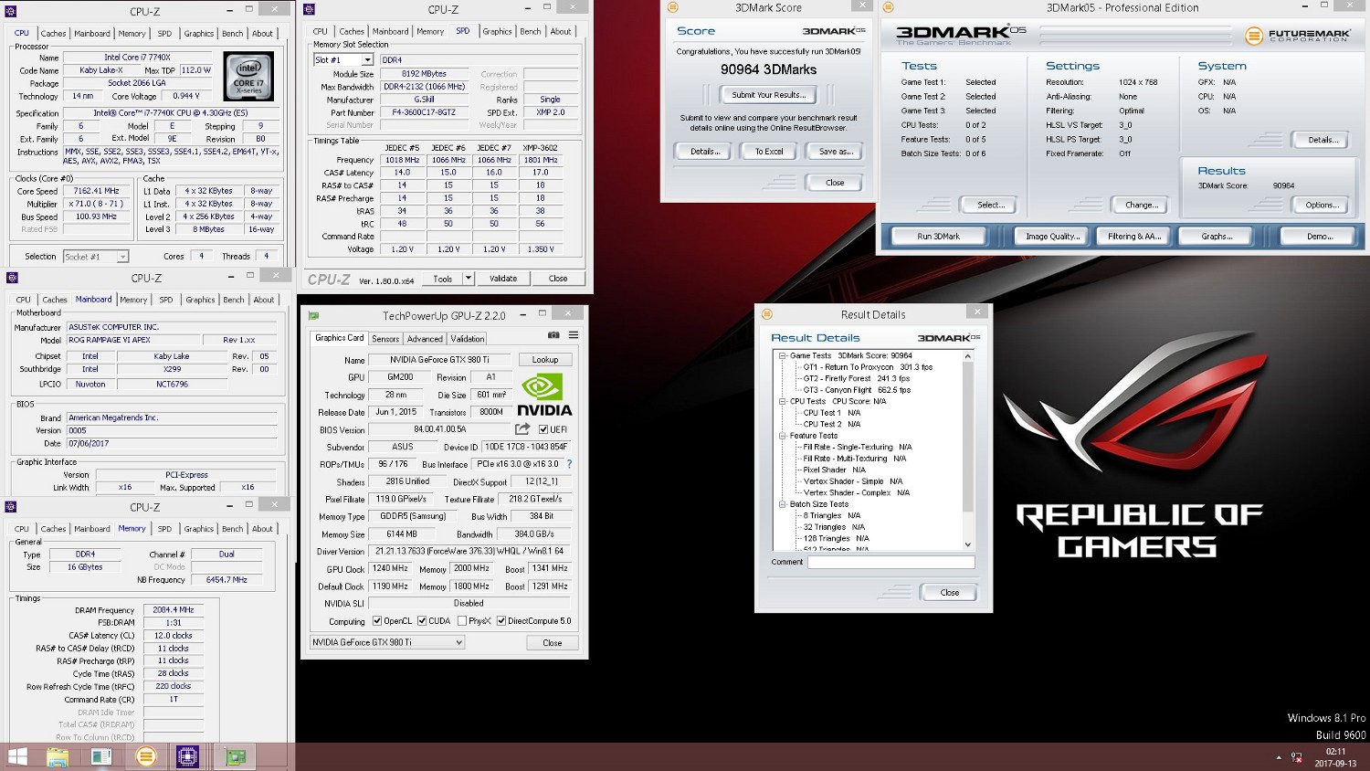
Task: Select GT3 - Canyon Flight result row
Action: tap(857, 390)
